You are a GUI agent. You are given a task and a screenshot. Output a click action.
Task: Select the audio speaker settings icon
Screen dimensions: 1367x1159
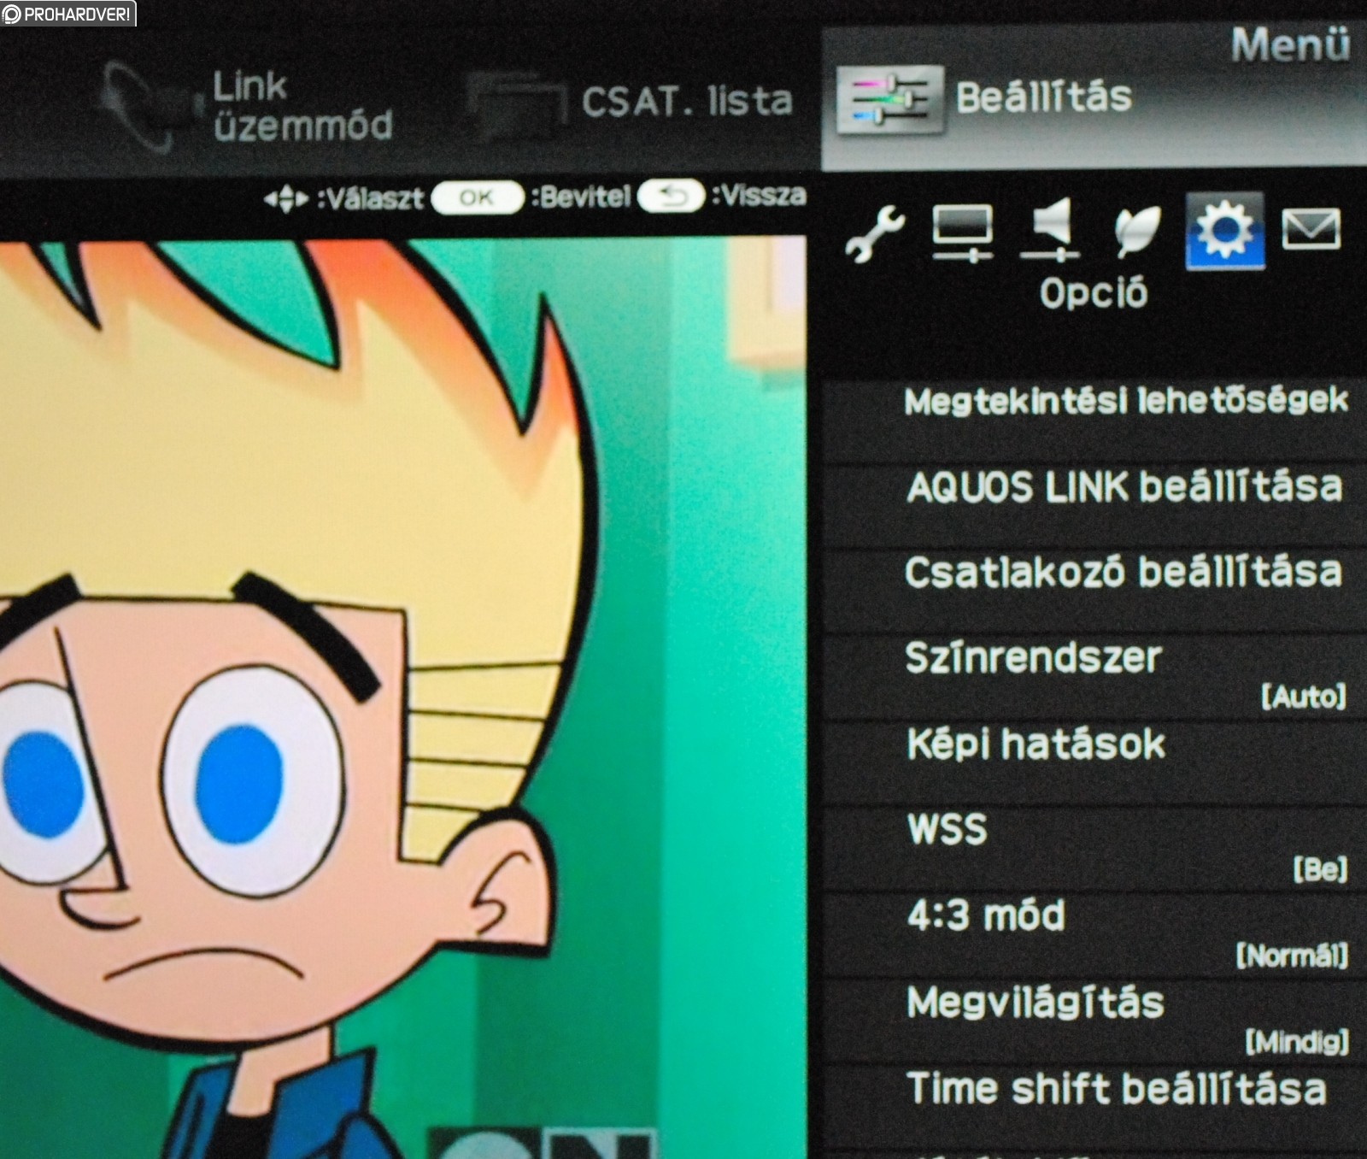point(1050,229)
